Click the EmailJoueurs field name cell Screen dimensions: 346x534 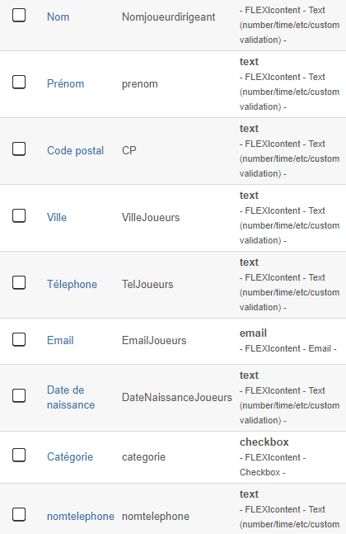click(x=154, y=340)
